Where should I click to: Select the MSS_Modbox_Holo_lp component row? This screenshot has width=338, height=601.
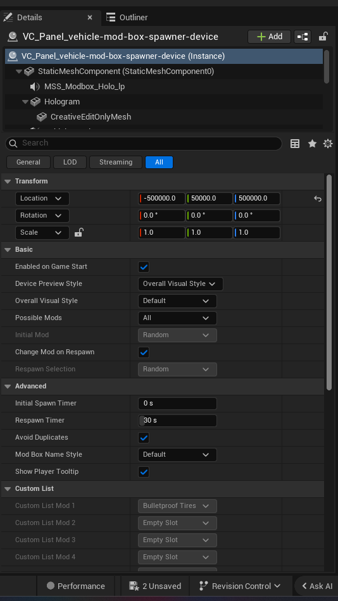[164, 87]
